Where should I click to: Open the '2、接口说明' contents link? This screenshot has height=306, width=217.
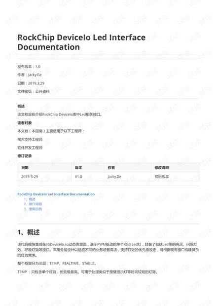33,204
